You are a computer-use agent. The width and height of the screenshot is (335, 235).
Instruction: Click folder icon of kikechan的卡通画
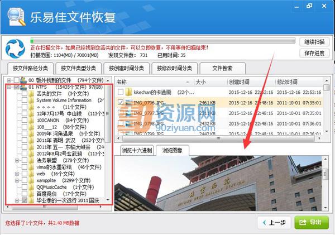pyautogui.click(x=128, y=92)
